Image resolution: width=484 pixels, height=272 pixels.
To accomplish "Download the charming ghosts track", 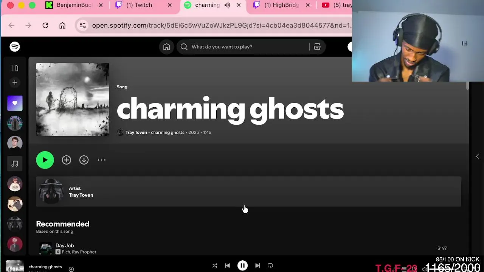I will pyautogui.click(x=84, y=160).
